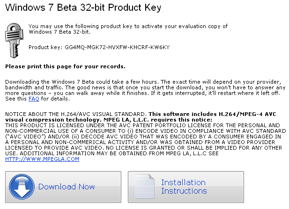Click the Download Now text label
Image resolution: width=289 pixels, height=209 pixels.
point(67,187)
